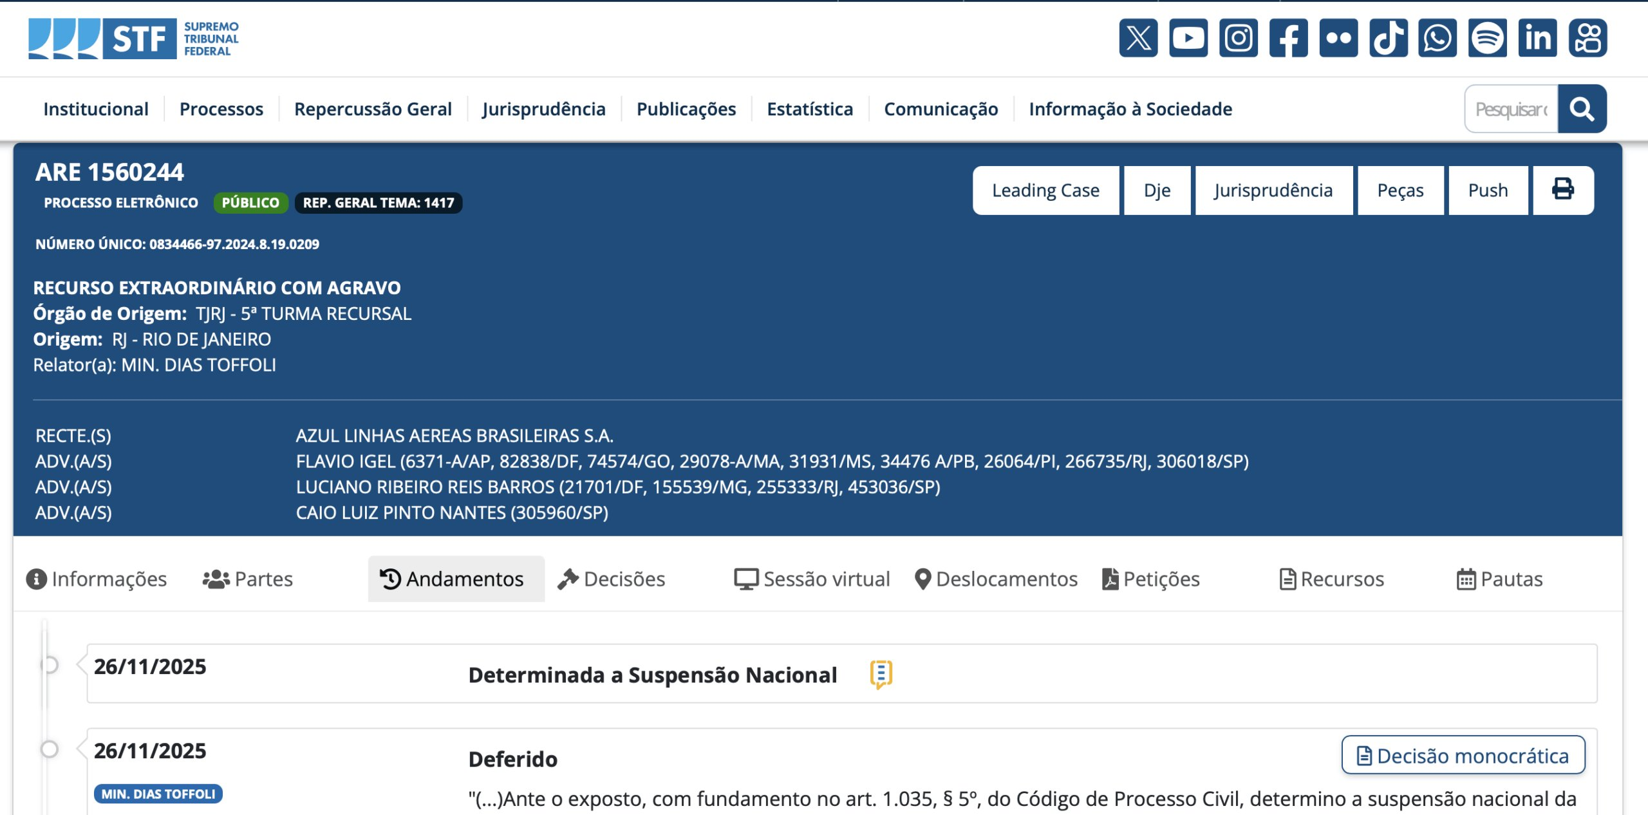This screenshot has height=815, width=1648.
Task: Open the TikTok social icon
Action: (x=1388, y=38)
